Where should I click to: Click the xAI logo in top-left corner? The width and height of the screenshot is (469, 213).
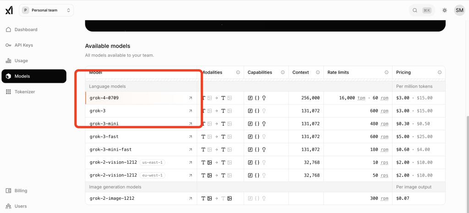coord(9,10)
